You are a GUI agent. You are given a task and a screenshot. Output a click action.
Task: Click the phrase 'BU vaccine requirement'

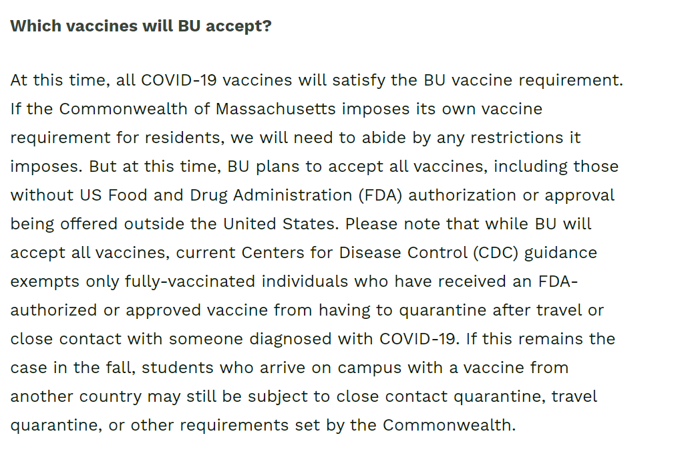pyautogui.click(x=523, y=80)
